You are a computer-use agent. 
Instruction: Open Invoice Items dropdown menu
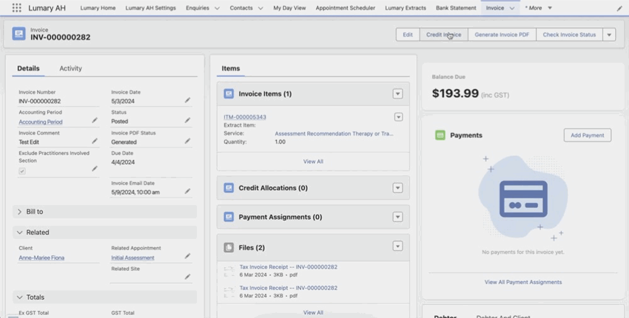[398, 93]
